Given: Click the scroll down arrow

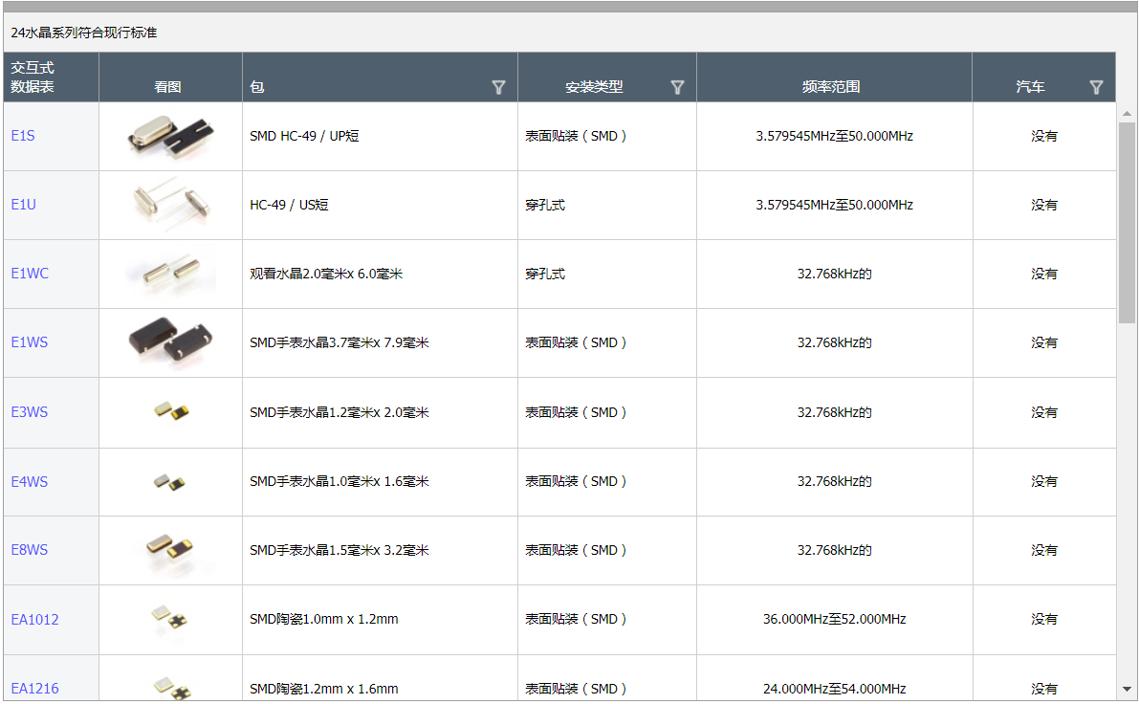Looking at the screenshot, I should [x=1127, y=689].
